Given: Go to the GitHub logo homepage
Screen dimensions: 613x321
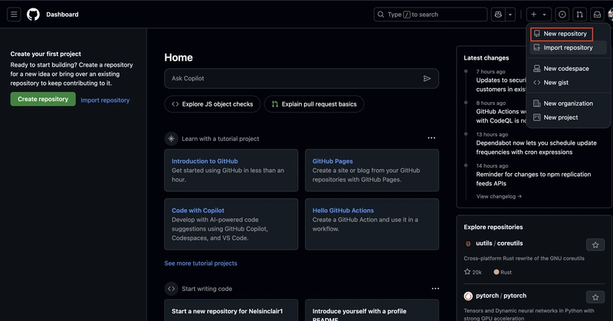Looking at the screenshot, I should [x=33, y=15].
